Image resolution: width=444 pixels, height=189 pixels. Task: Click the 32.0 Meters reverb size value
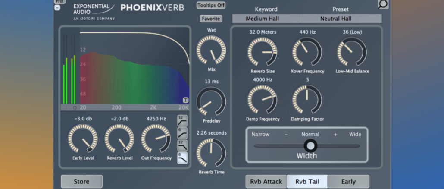tap(263, 32)
